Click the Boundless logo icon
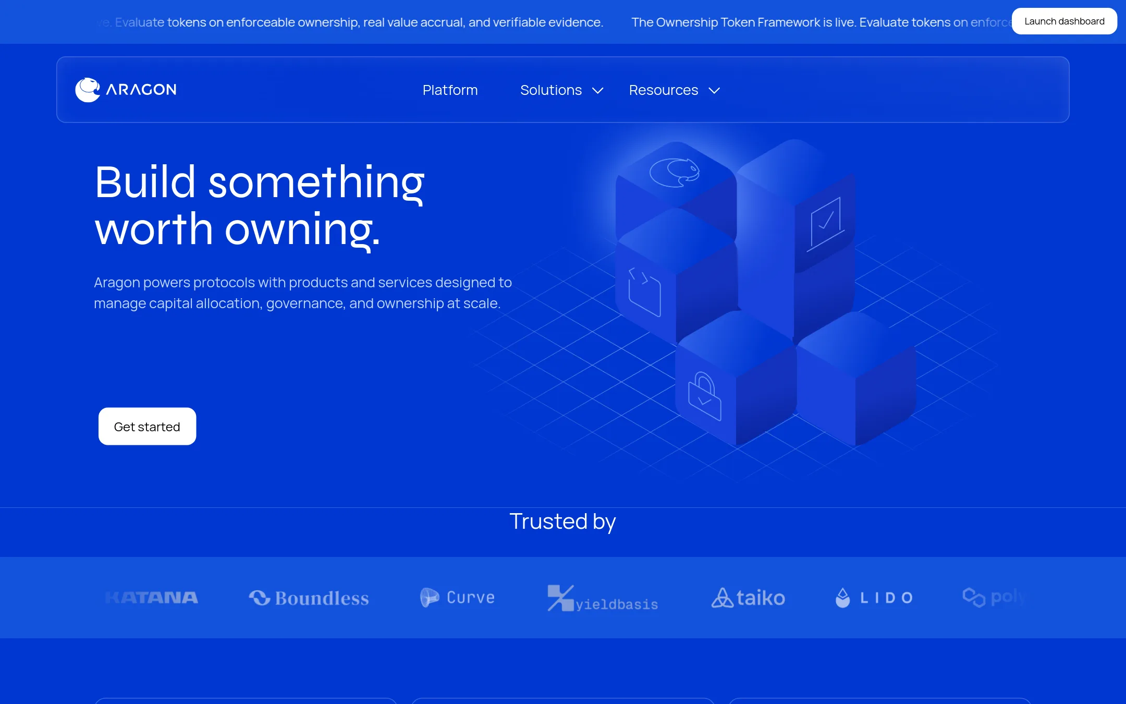Viewport: 1126px width, 704px height. coord(259,598)
